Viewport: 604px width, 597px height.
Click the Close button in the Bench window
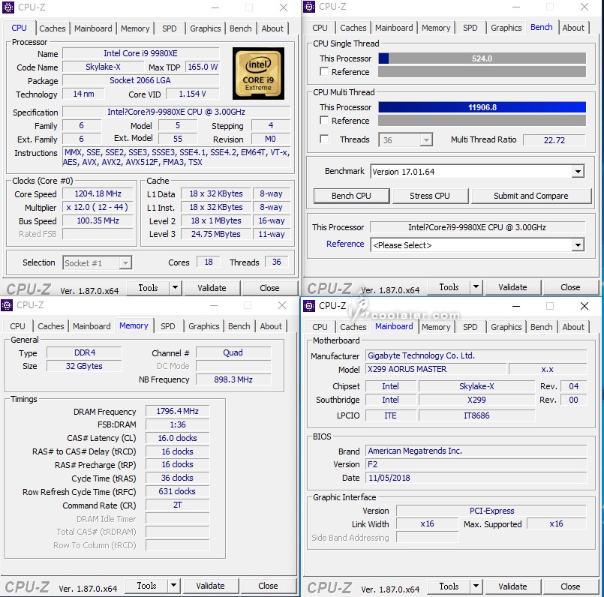coord(570,287)
